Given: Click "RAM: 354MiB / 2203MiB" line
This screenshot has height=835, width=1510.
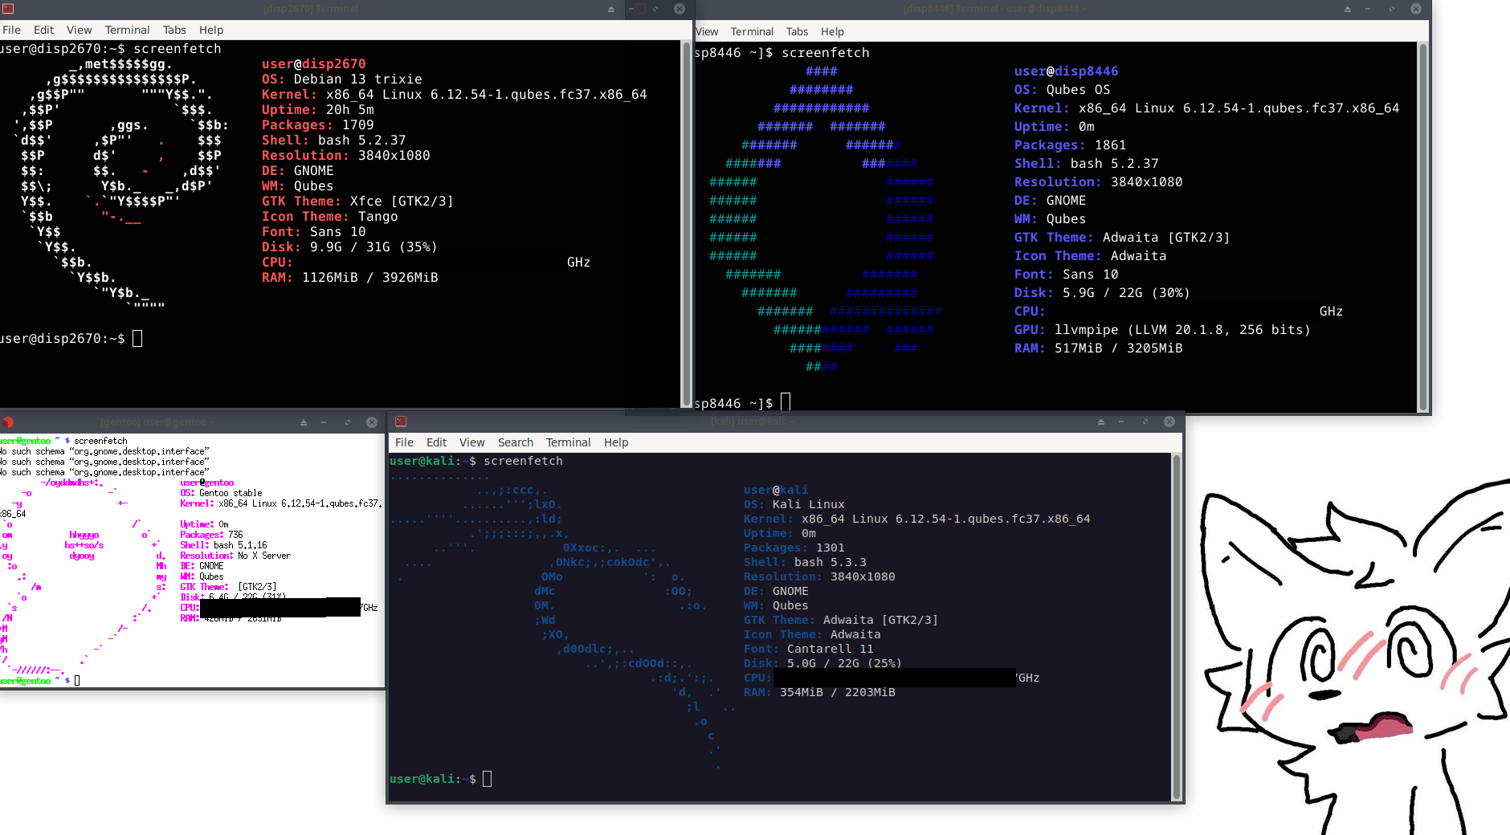Looking at the screenshot, I should (x=819, y=692).
